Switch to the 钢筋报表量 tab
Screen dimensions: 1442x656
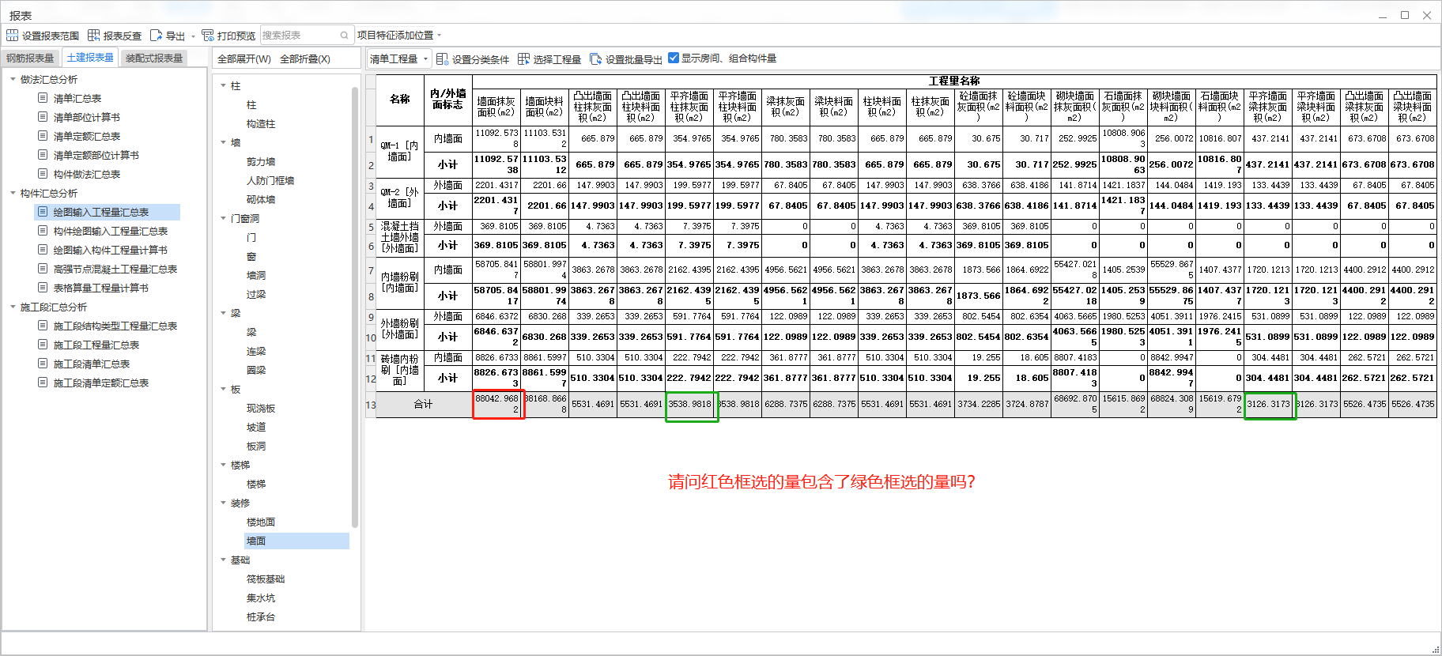click(x=30, y=58)
